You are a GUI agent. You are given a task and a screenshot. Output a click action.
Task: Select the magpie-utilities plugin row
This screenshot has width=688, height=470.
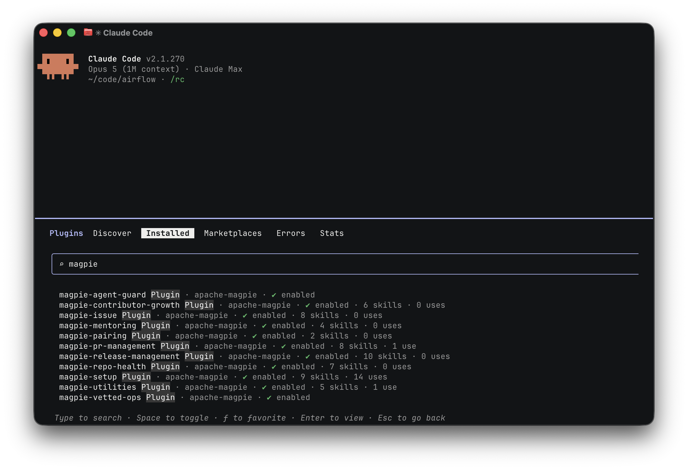tap(228, 387)
